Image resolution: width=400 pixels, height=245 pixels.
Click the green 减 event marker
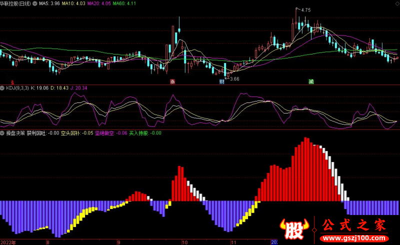coord(311,81)
